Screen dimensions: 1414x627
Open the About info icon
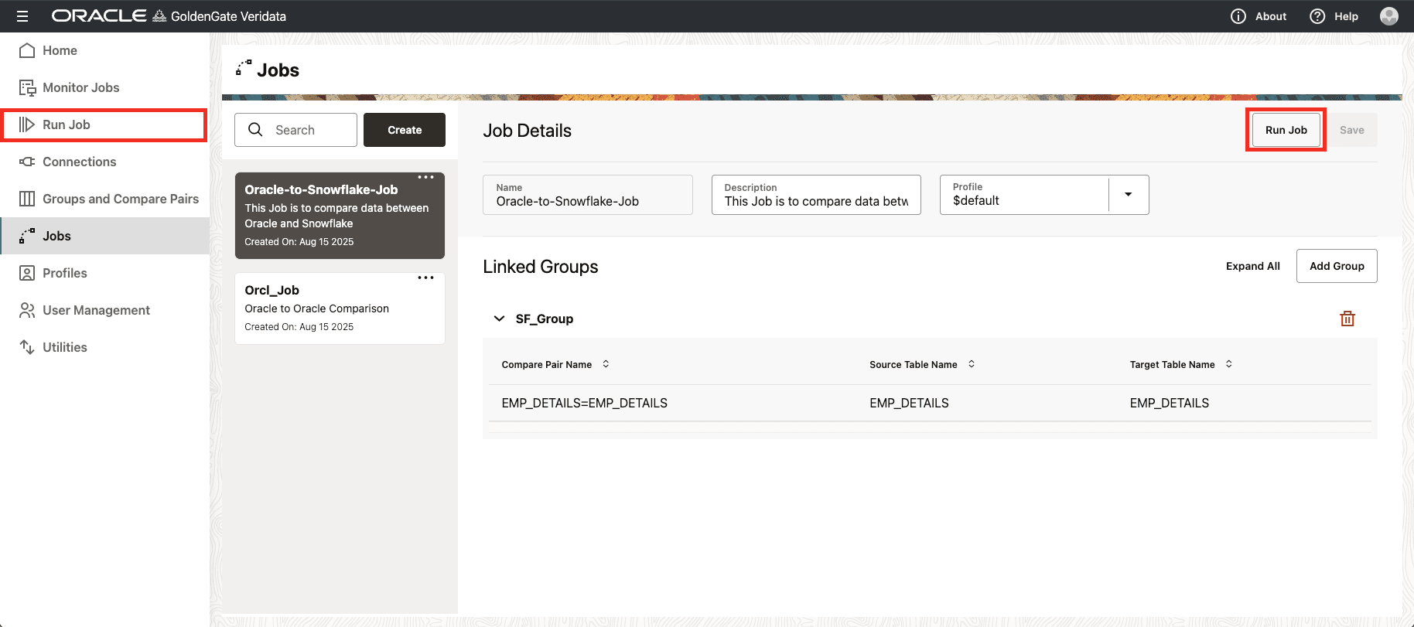1238,16
